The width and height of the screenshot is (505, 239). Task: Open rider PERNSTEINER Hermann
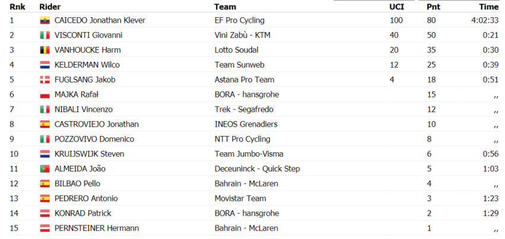97,228
